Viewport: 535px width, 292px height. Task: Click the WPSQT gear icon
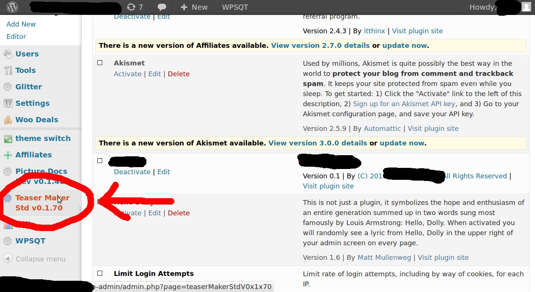pos(8,241)
